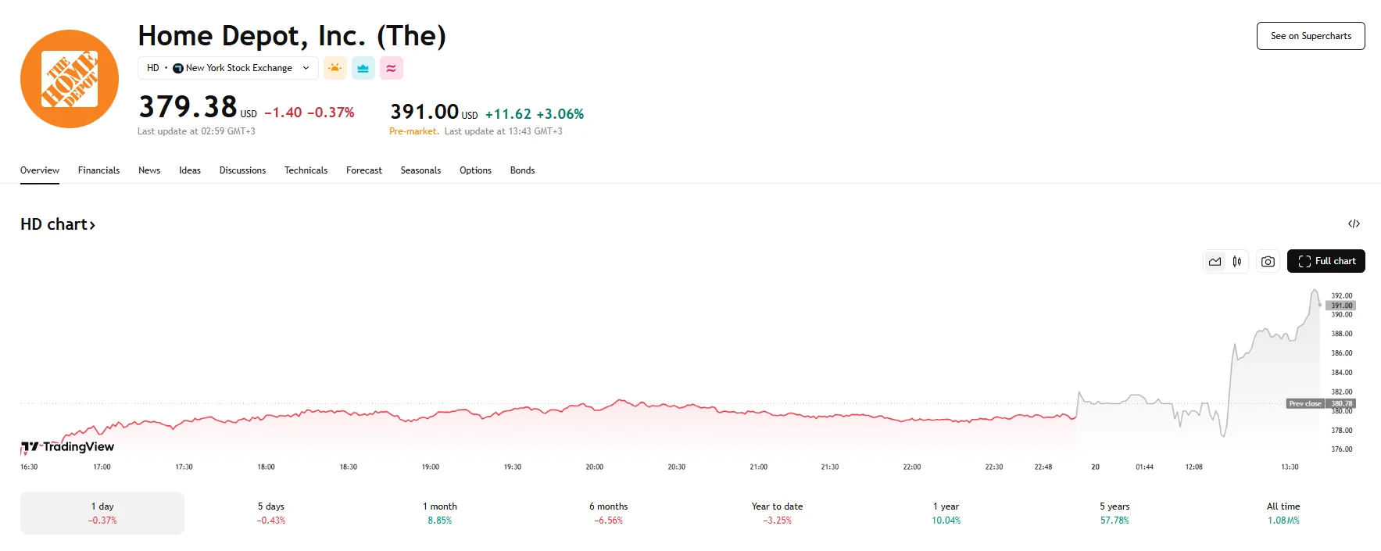Viewport: 1381px width, 551px height.
Task: Click the 19:00 time axis label
Action: coord(431,467)
